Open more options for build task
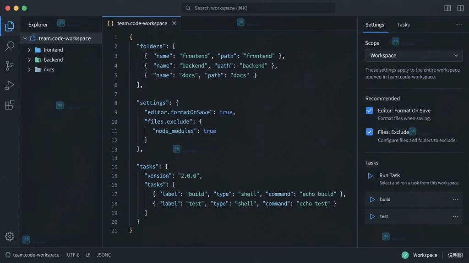 click(x=455, y=200)
